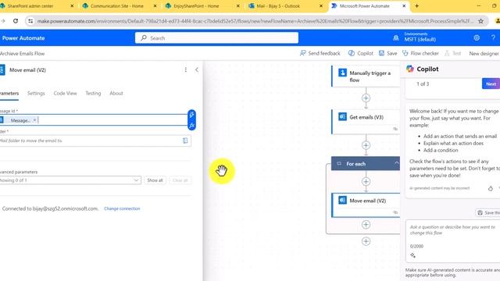This screenshot has height=281, width=500.
Task: Open the settings gear icon
Action: coord(477,38)
